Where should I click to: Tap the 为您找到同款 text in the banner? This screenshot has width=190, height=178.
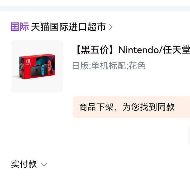pyautogui.click(x=149, y=107)
